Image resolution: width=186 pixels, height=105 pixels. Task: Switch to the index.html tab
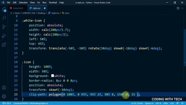[18, 8]
